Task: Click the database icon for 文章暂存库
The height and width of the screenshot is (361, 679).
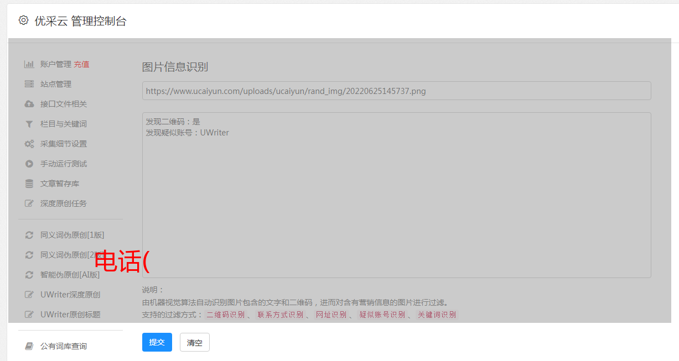Action: [x=29, y=184]
